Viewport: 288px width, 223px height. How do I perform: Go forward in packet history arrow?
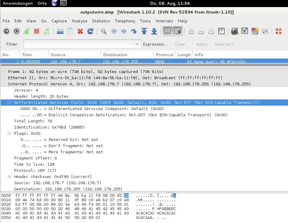point(124,31)
